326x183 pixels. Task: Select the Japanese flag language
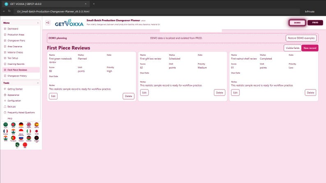click(x=37, y=132)
